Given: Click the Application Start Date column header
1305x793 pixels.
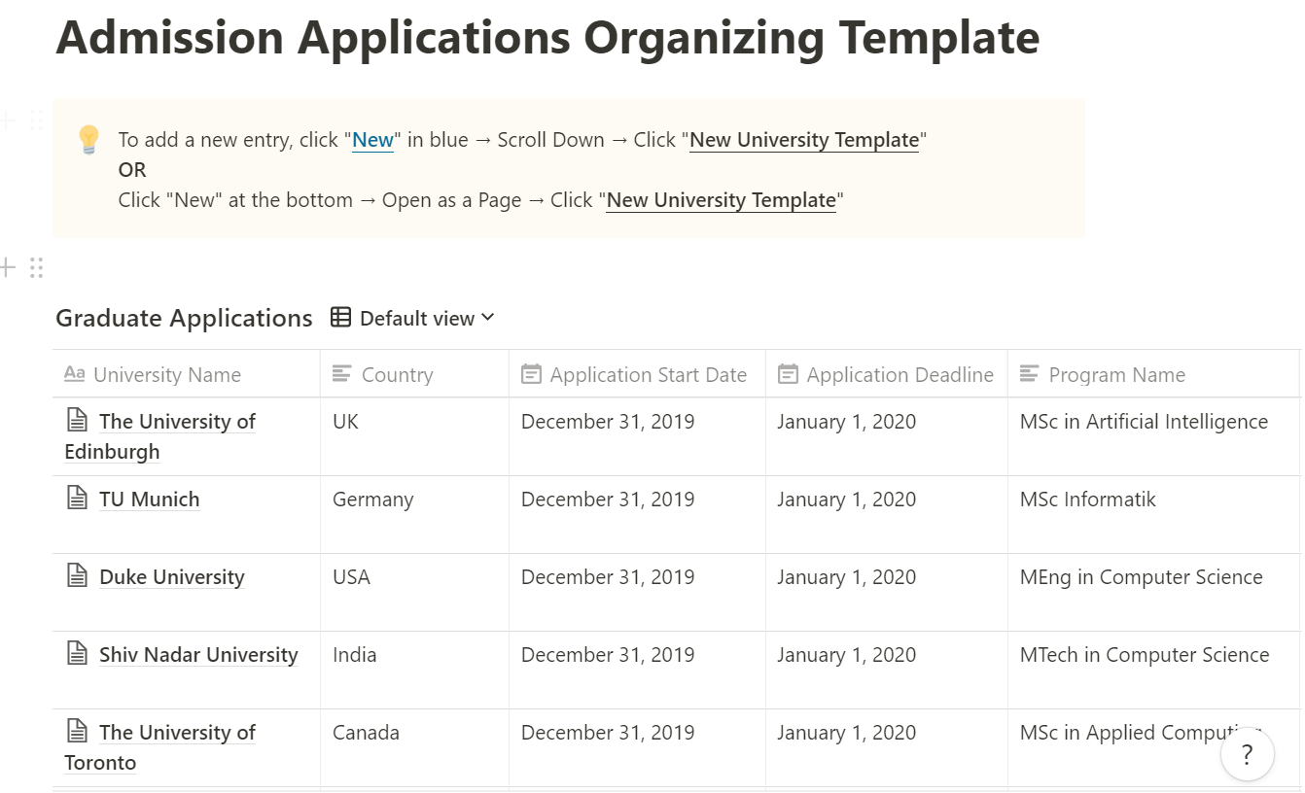Looking at the screenshot, I should click(x=648, y=375).
